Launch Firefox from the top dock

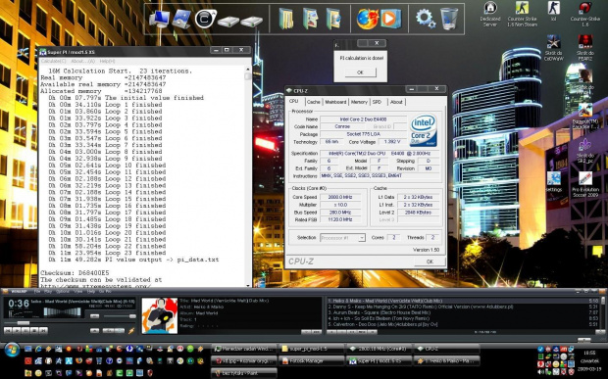click(367, 19)
